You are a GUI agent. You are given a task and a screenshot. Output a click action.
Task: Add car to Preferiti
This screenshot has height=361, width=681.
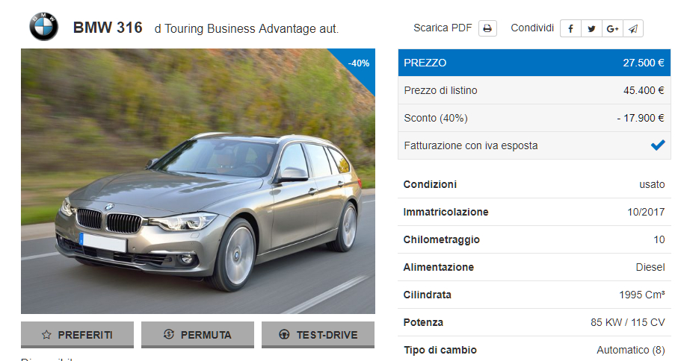click(x=77, y=335)
